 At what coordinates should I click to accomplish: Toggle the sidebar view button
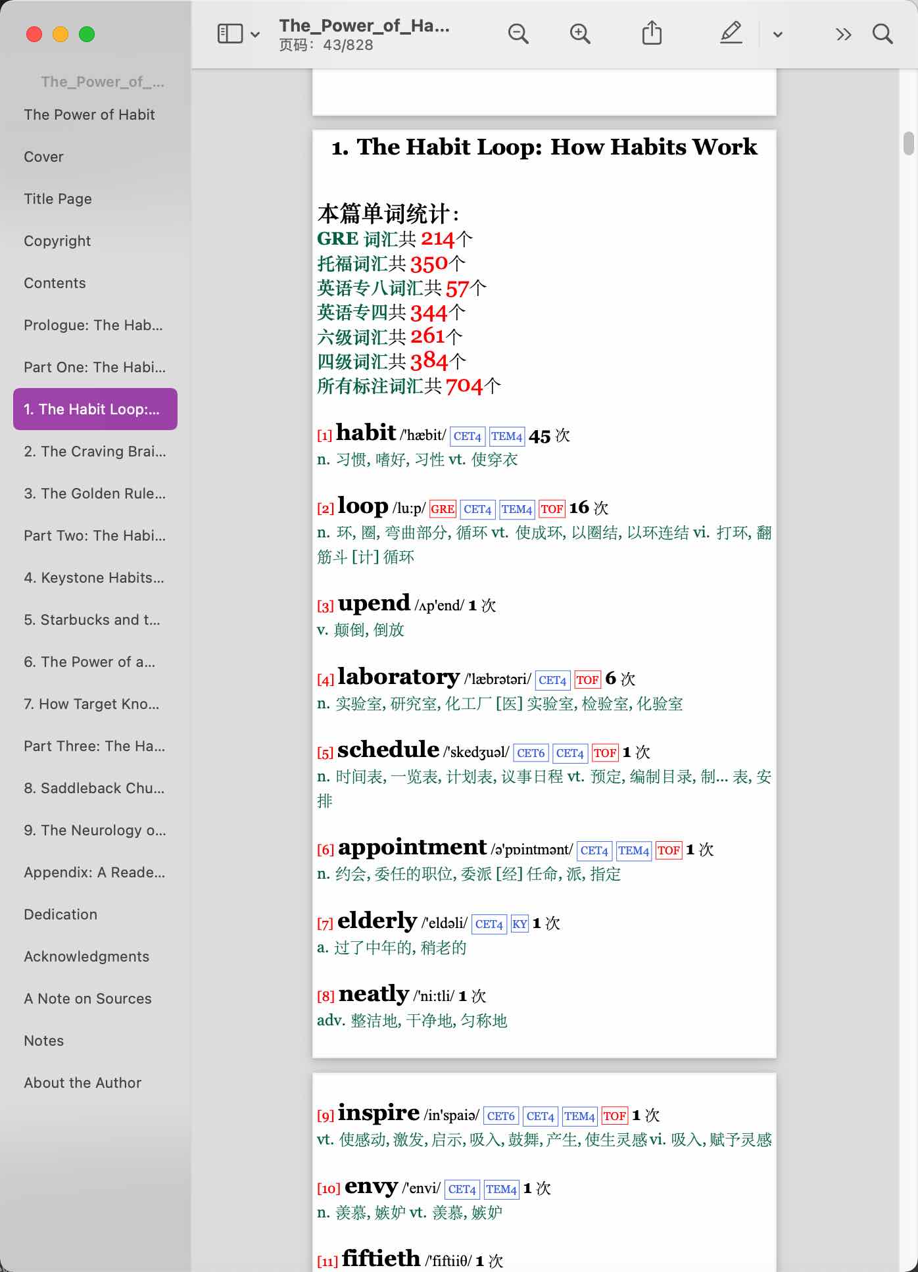click(x=230, y=34)
